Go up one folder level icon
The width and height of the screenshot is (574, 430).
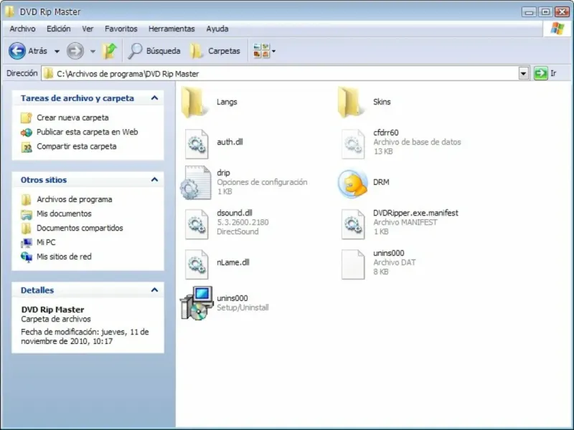click(109, 51)
